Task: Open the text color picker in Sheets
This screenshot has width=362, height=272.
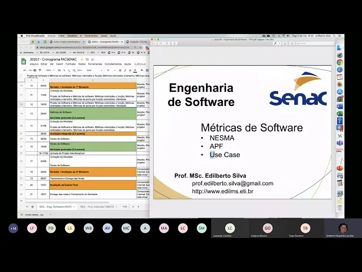Action: click(135, 70)
